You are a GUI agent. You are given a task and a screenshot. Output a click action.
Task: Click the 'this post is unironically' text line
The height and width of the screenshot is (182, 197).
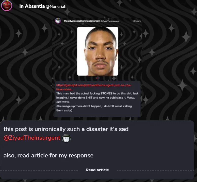point(66,129)
